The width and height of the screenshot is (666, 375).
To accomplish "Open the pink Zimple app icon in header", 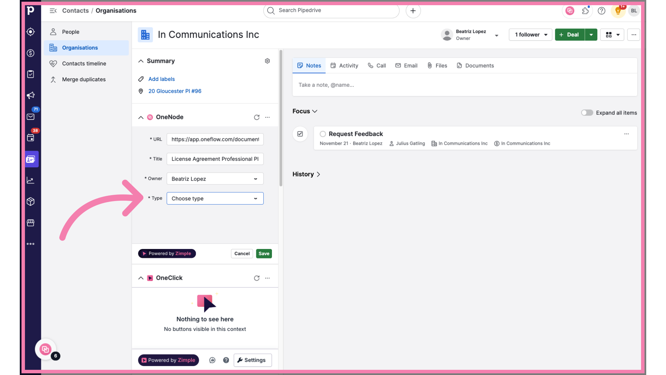I will 570,11.
